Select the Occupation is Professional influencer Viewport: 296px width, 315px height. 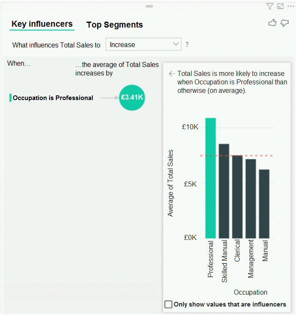click(x=53, y=98)
